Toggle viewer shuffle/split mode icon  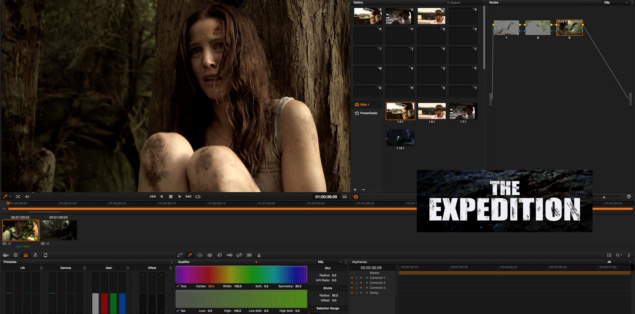[x=18, y=196]
